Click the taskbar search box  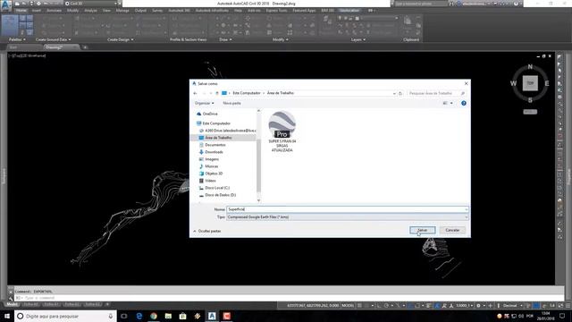(65, 316)
